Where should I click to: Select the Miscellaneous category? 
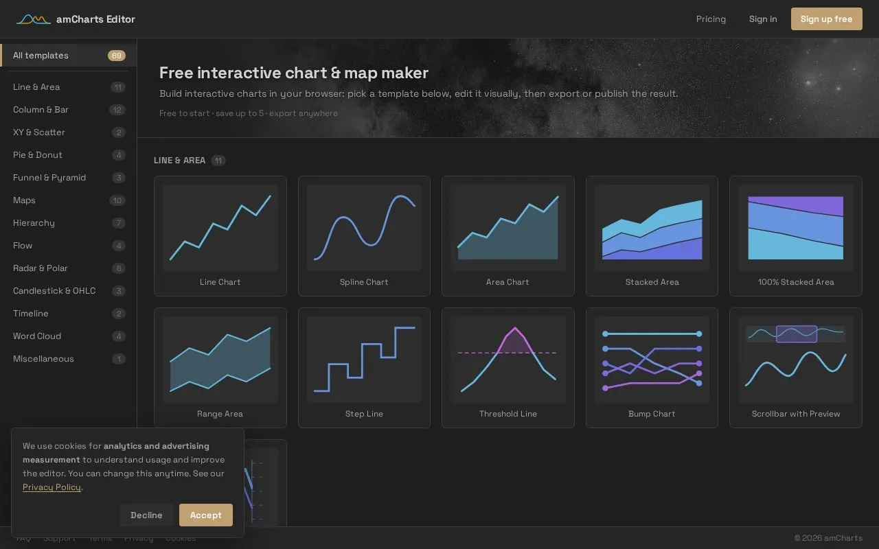(69, 359)
